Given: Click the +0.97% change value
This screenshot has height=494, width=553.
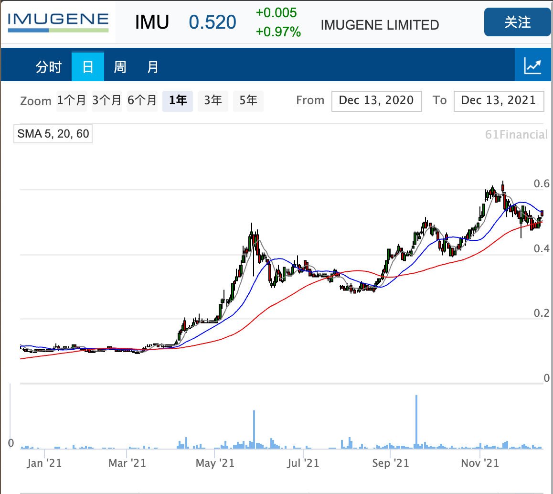Looking at the screenshot, I should 278,32.
